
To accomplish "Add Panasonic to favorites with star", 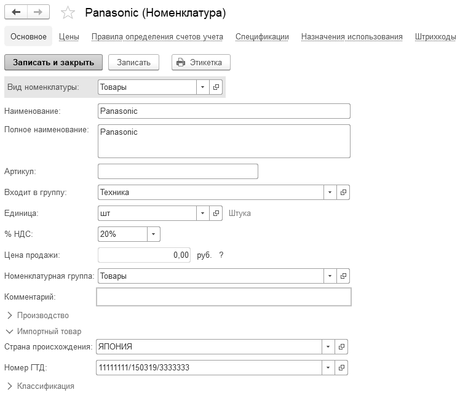I will (x=68, y=13).
